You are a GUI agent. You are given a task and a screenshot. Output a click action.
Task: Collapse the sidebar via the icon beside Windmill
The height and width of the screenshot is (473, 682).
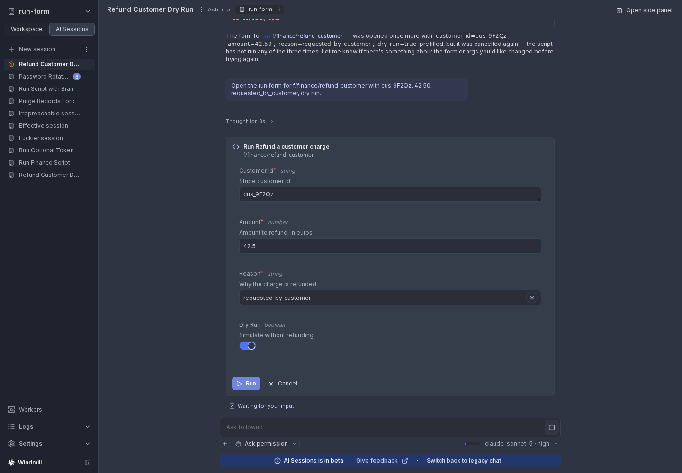coord(88,463)
